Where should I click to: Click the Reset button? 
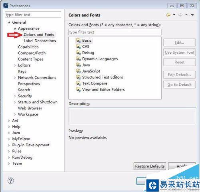point(180,62)
